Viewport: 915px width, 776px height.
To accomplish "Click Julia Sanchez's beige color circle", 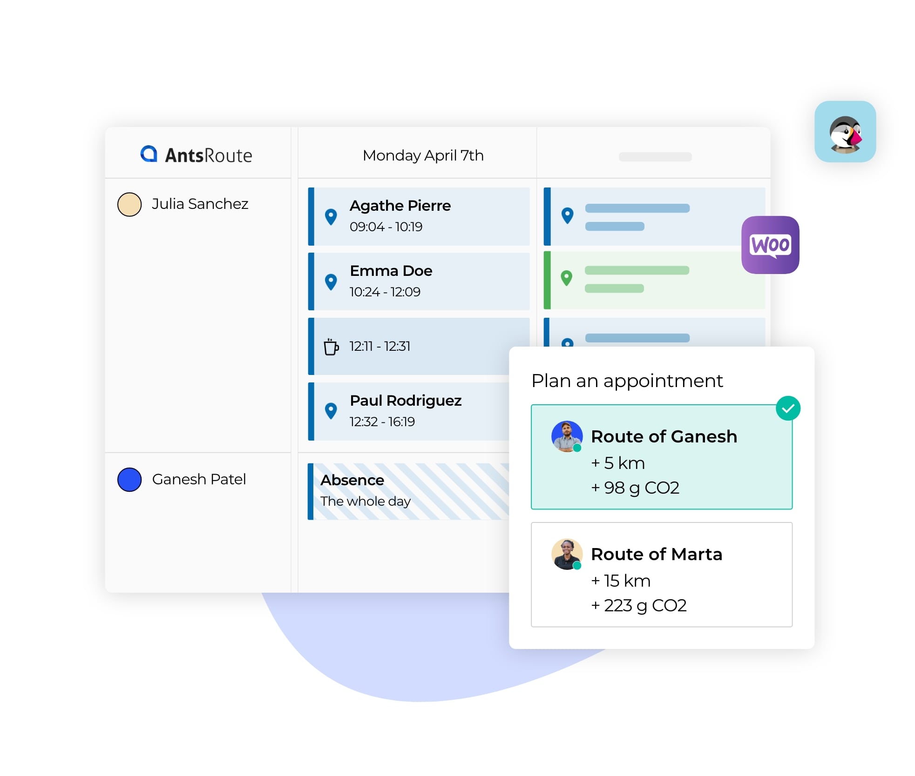I will click(x=129, y=204).
